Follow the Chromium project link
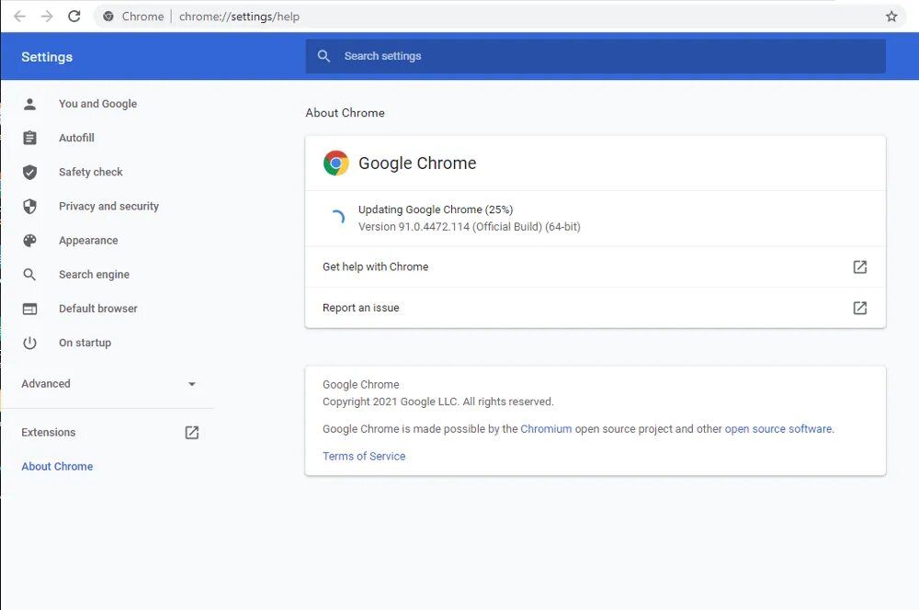The height and width of the screenshot is (610, 919). [546, 429]
